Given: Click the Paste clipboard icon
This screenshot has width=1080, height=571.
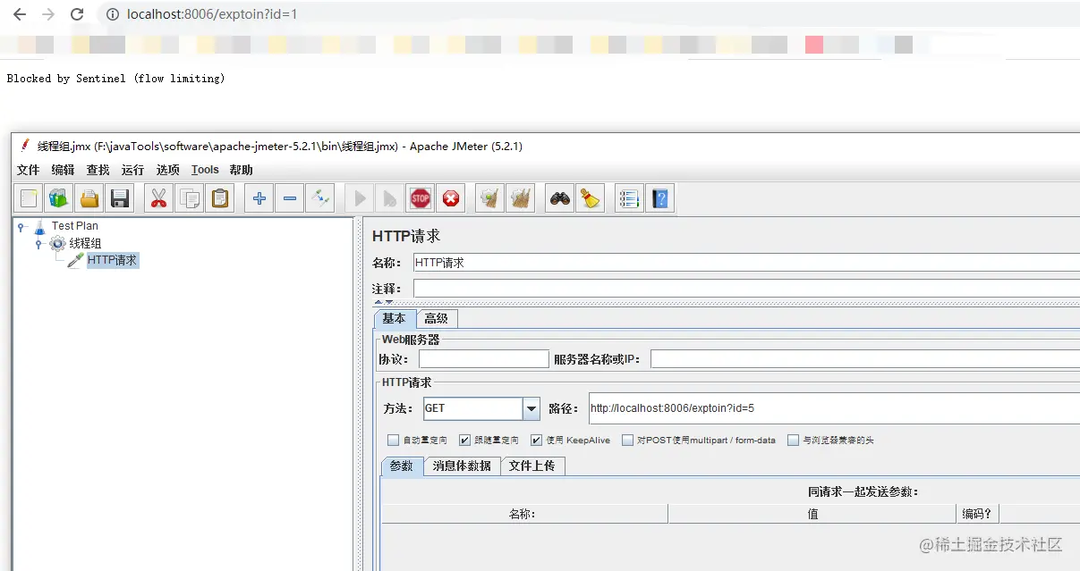Looking at the screenshot, I should click(x=219, y=198).
